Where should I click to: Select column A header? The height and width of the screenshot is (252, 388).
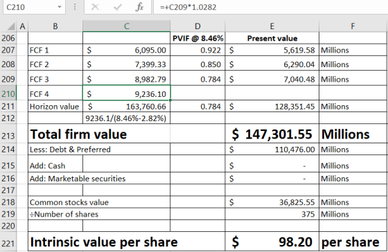coord(22,26)
